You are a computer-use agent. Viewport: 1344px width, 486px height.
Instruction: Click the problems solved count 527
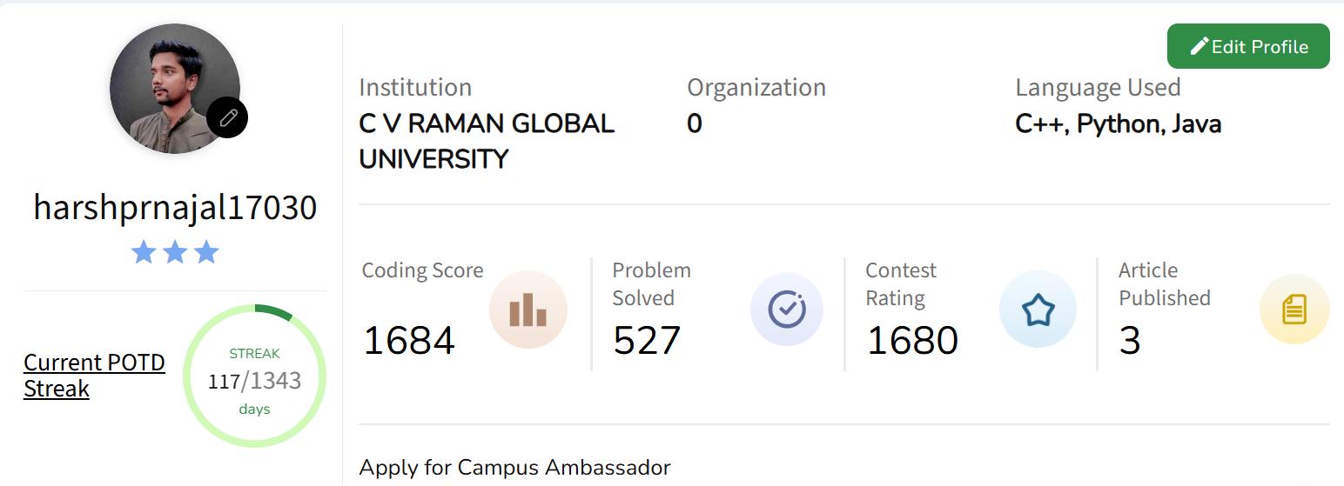647,340
